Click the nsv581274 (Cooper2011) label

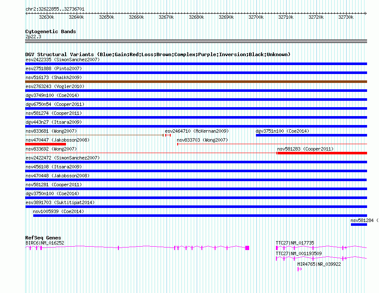pos(54,113)
